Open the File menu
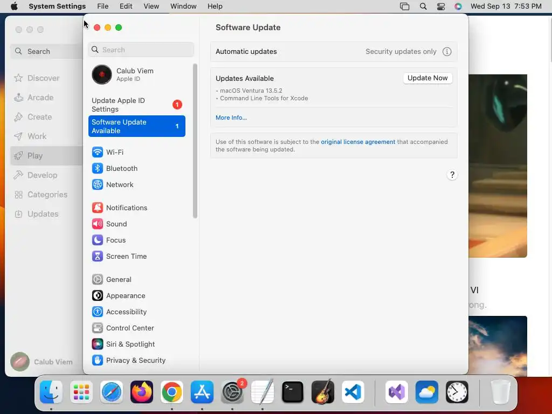This screenshot has width=552, height=414. coord(103,6)
